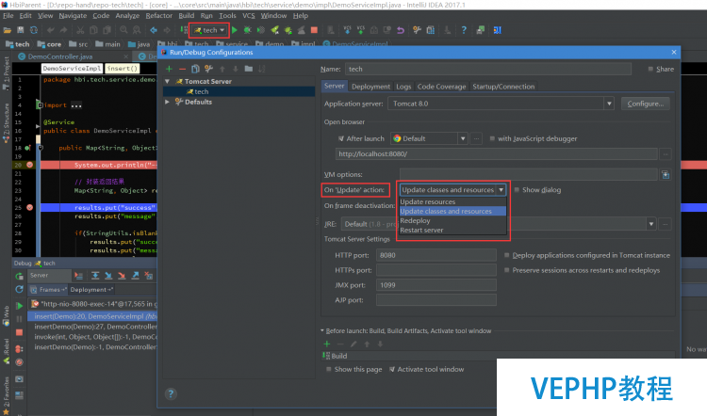Image resolution: width=707 pixels, height=416 pixels.
Task: Collapse the Tomcat Server tree node
Action: 167,82
